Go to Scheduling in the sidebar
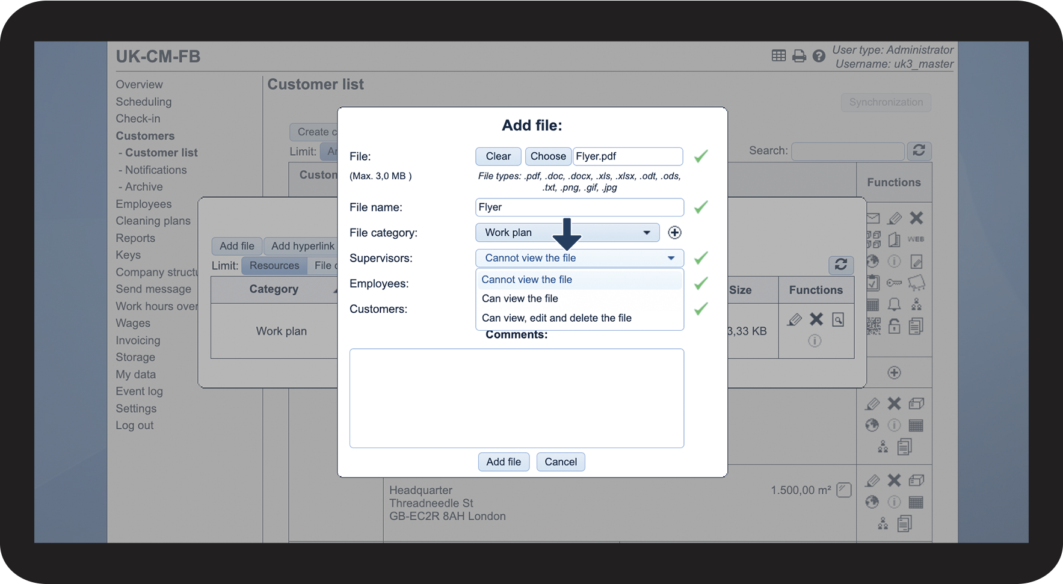The width and height of the screenshot is (1063, 584). point(144,102)
